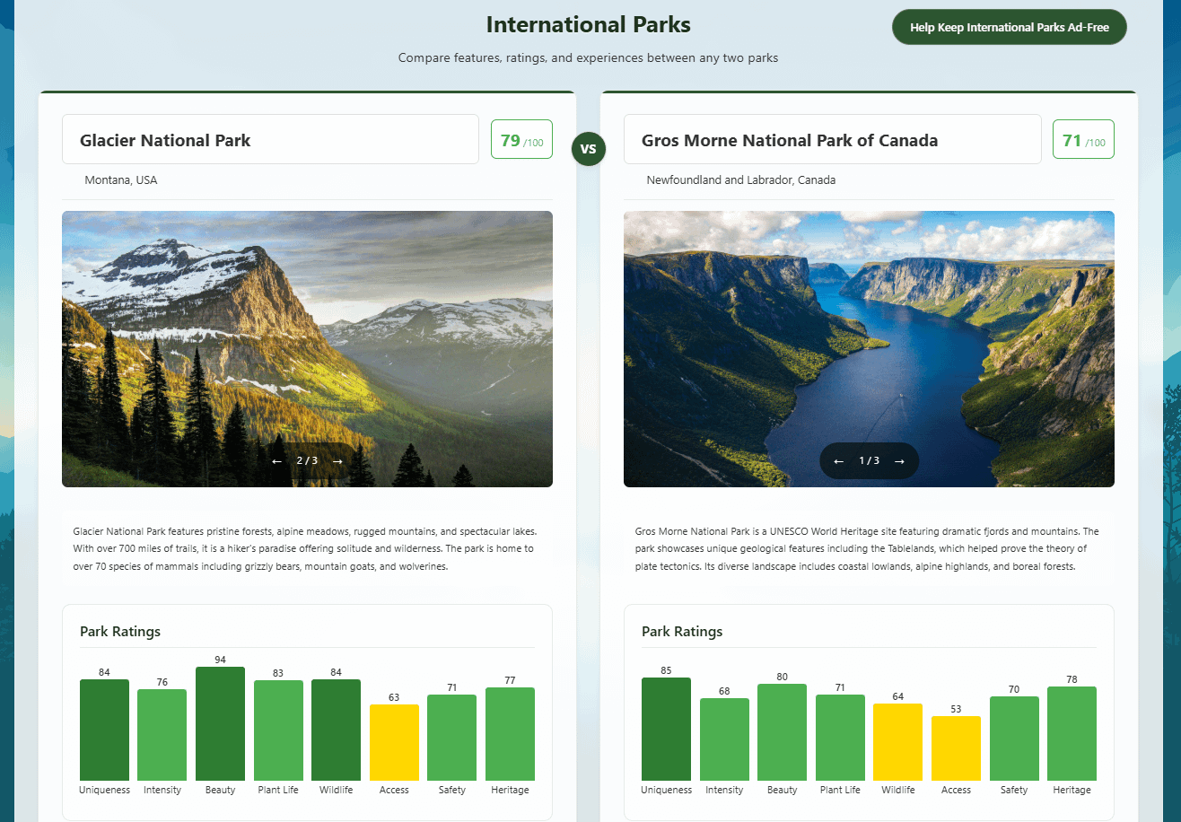Select the Glacier National Park name field
The width and height of the screenshot is (1181, 822).
click(x=269, y=139)
